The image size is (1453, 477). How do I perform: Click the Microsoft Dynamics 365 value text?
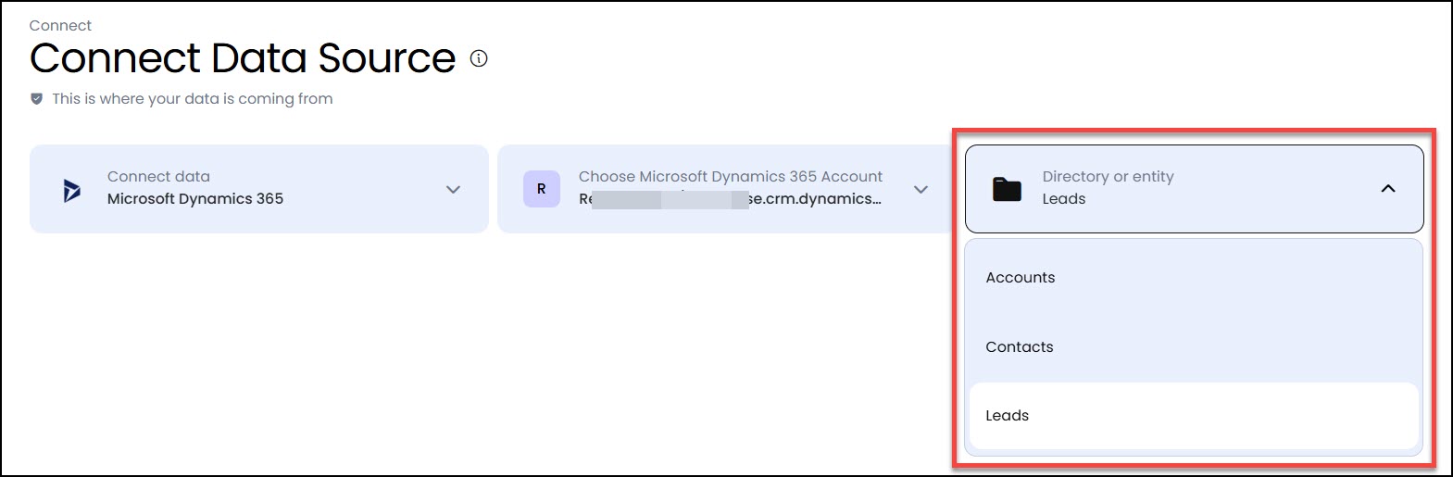pyautogui.click(x=195, y=199)
